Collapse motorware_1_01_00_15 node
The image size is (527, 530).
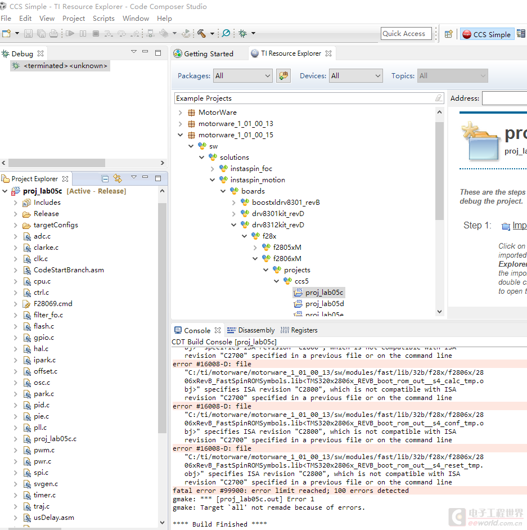(181, 135)
